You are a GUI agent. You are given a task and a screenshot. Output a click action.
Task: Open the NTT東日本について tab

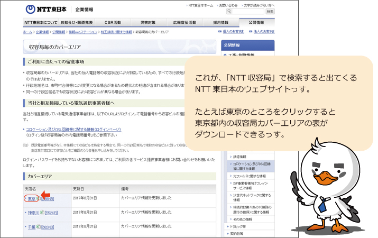click(x=41, y=22)
